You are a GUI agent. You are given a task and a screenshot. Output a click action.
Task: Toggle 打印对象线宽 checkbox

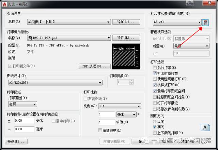tap(155, 73)
